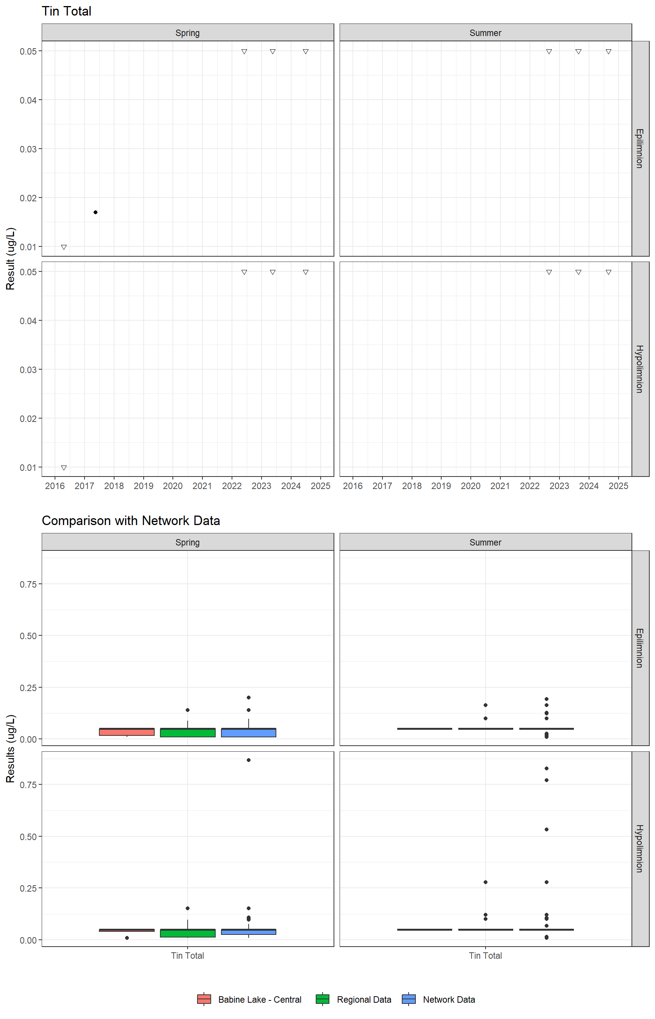
Task: Select the 'Babine Lake - Central' legend label
Action: 260,999
